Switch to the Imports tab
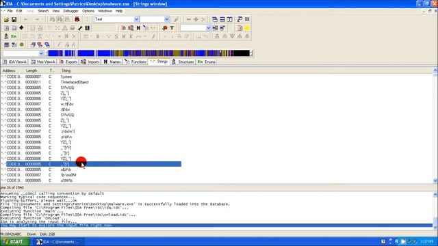This screenshot has width=438, height=246. coord(90,62)
